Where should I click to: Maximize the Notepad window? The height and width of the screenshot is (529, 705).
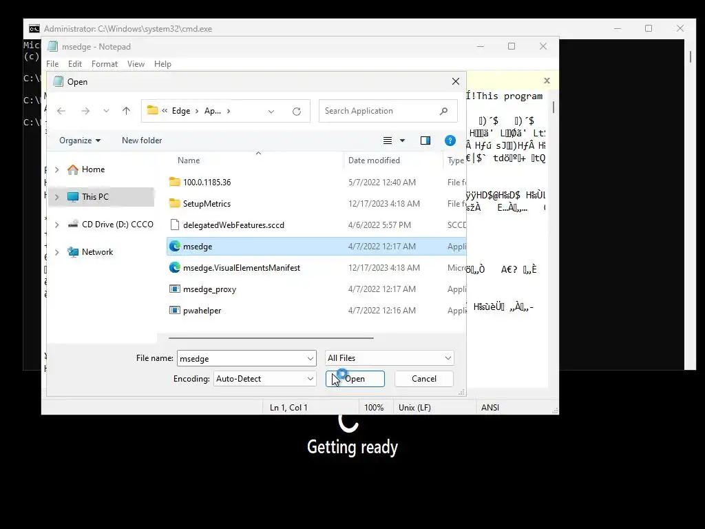click(512, 46)
